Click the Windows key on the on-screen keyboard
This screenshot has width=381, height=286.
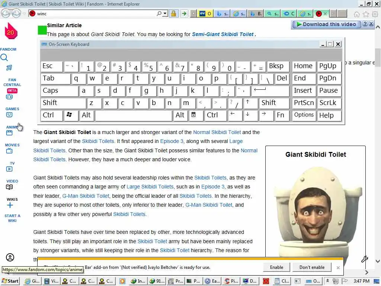point(70,115)
